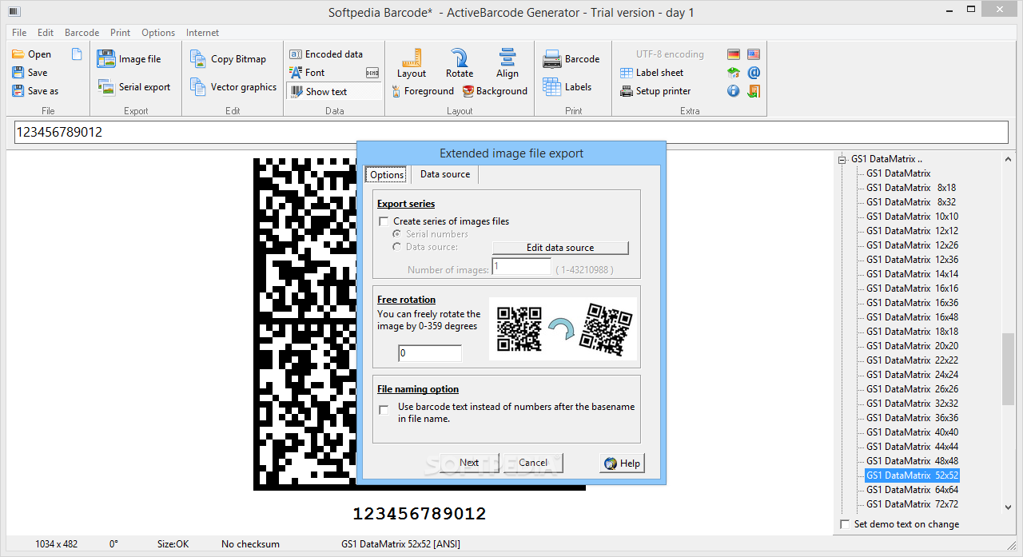This screenshot has height=557, width=1023.
Task: Open the Align tool
Action: pos(508,62)
